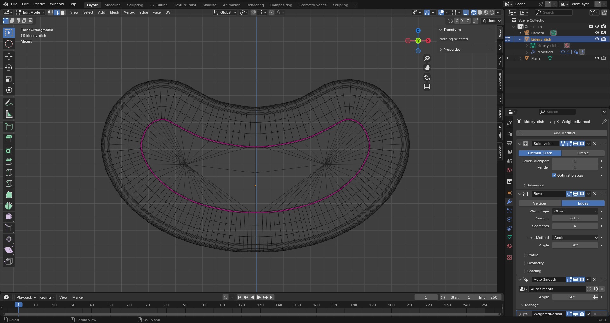
Task: Play animation in timeline
Action: (259, 297)
